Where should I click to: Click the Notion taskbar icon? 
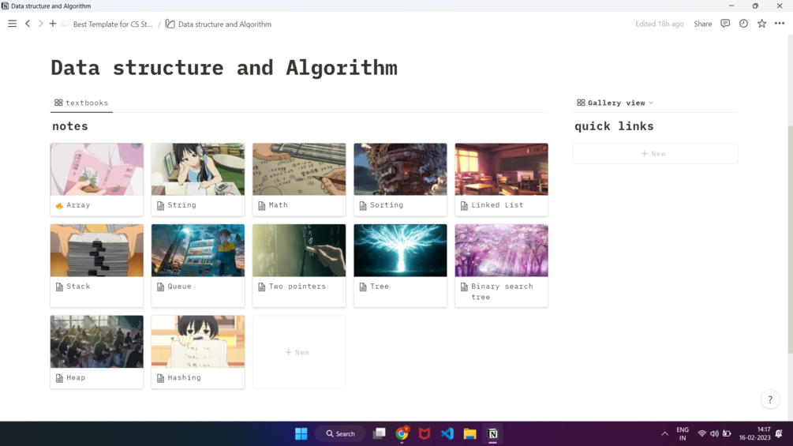pos(492,433)
